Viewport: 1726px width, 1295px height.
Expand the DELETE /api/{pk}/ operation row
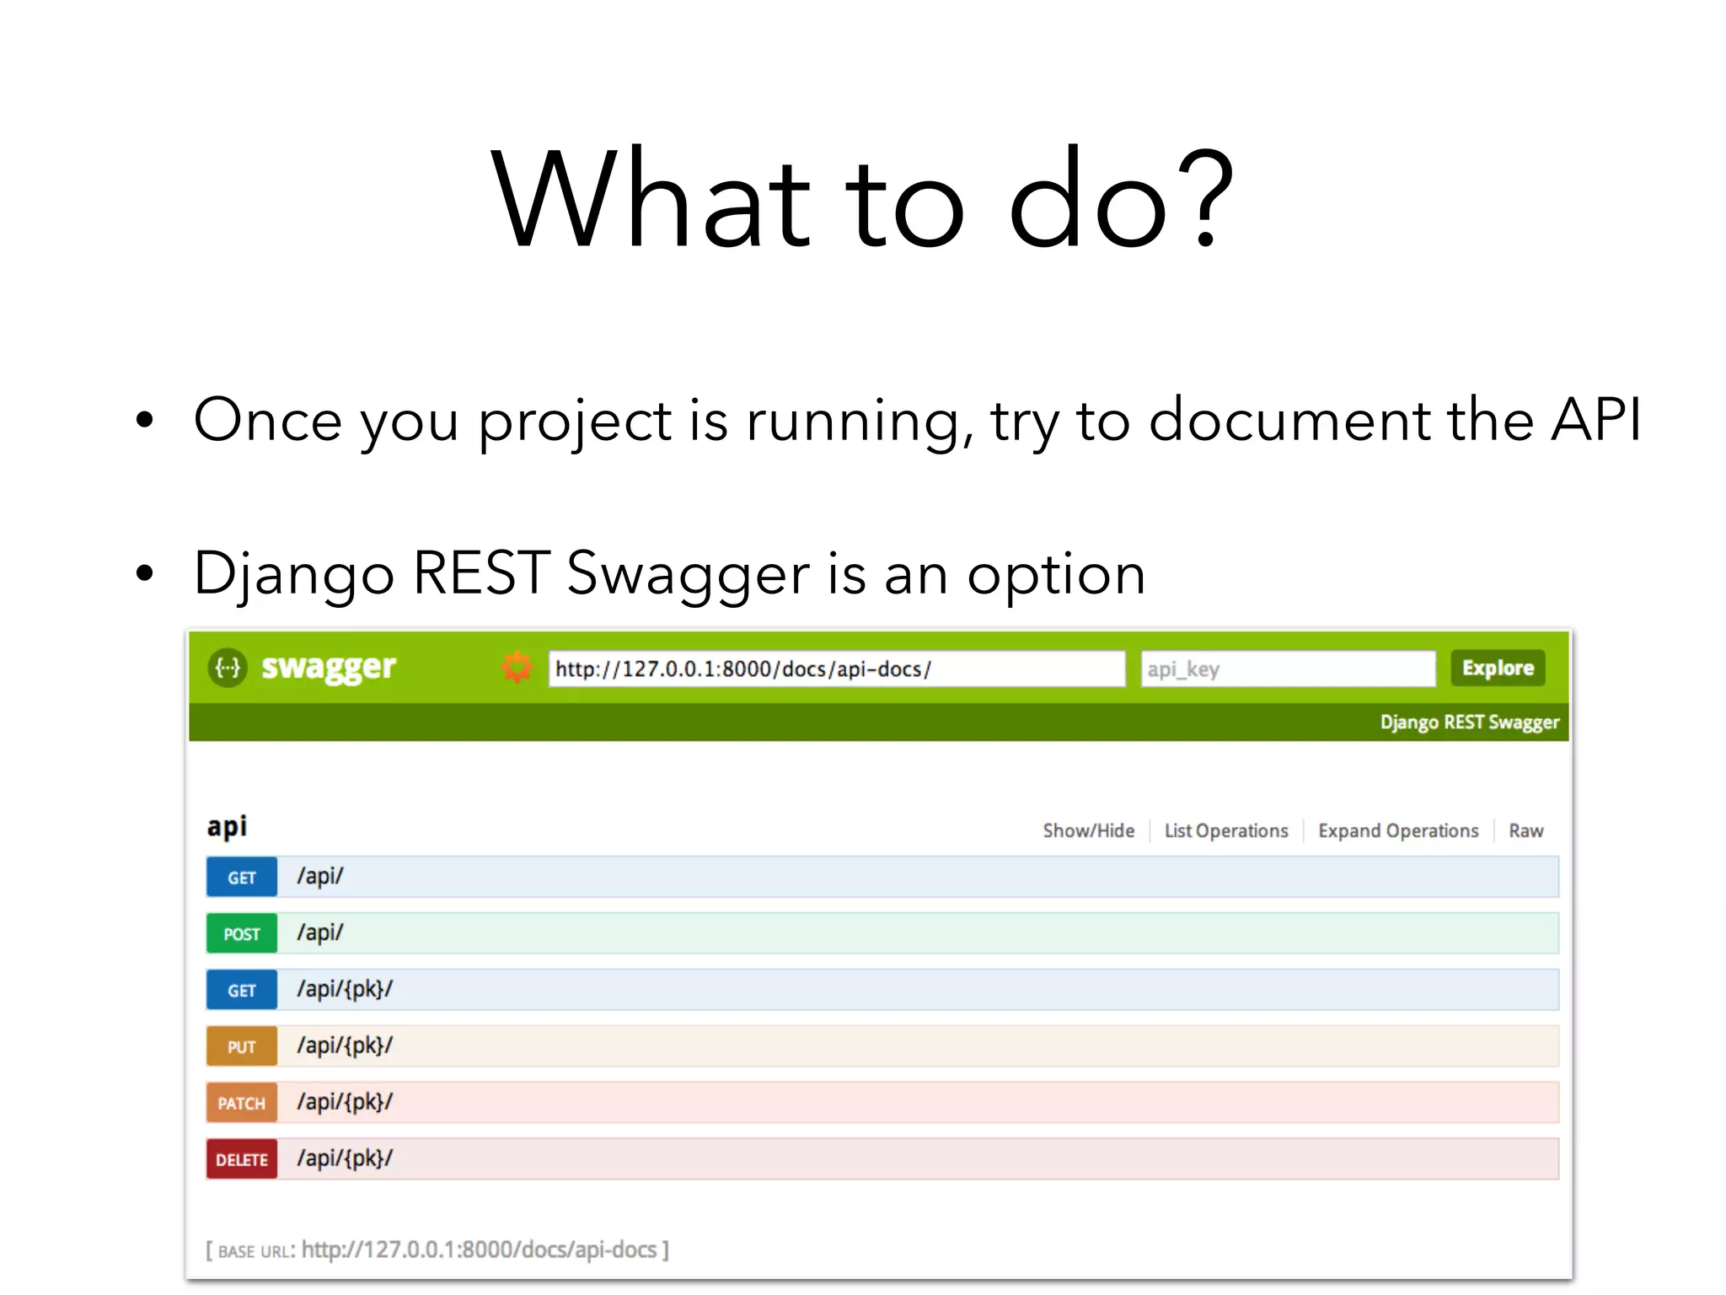pyautogui.click(x=882, y=1159)
